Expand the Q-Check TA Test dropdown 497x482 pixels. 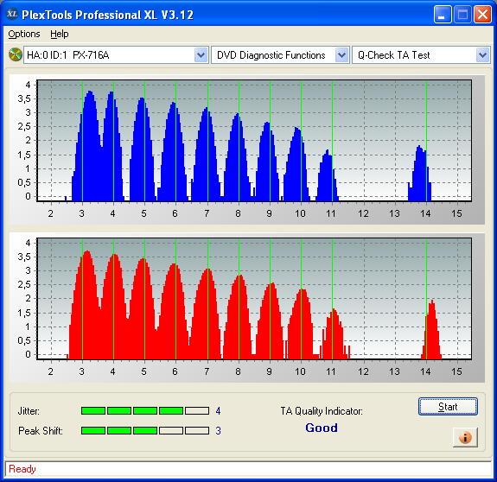click(482, 55)
